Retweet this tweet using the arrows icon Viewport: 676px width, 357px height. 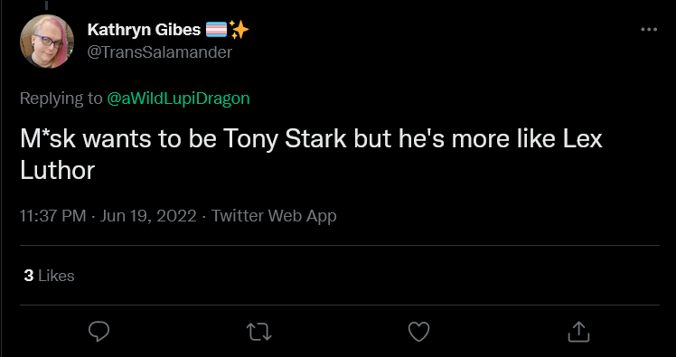tap(259, 332)
